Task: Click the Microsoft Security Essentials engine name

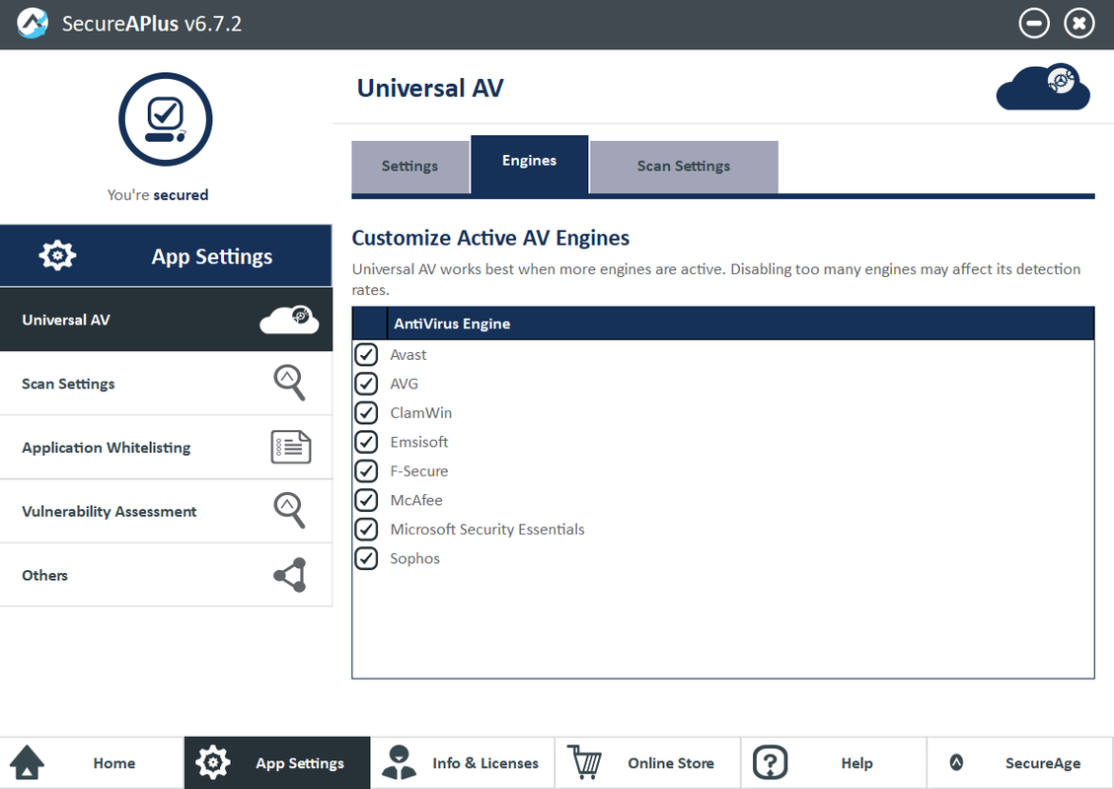Action: coord(487,529)
